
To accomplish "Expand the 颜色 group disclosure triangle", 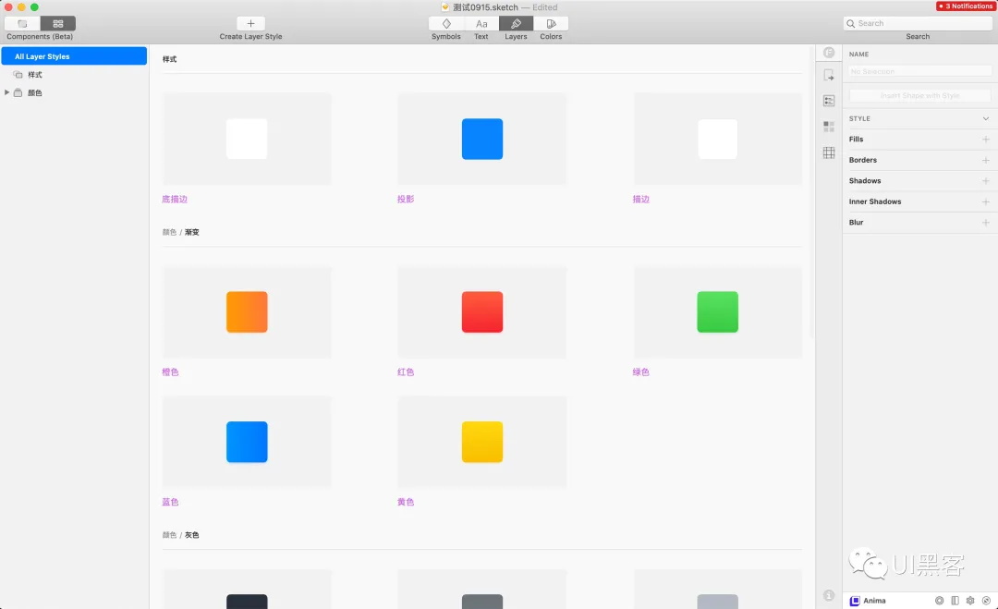I will point(7,92).
